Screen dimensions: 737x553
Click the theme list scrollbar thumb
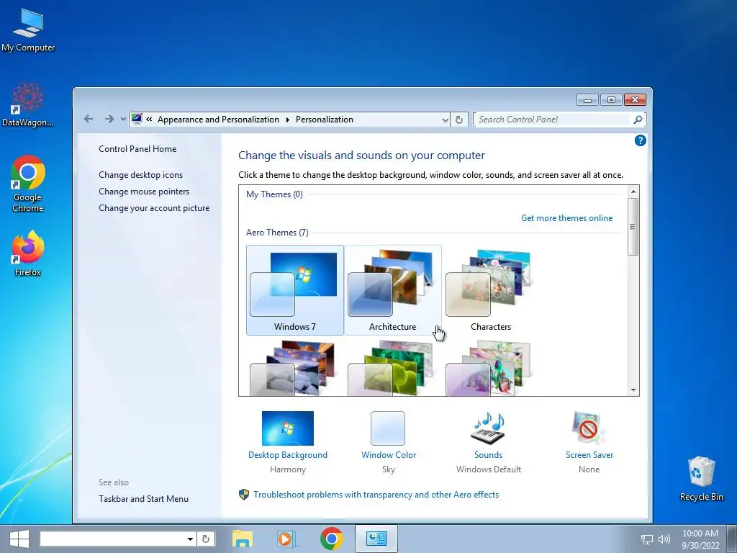[633, 227]
